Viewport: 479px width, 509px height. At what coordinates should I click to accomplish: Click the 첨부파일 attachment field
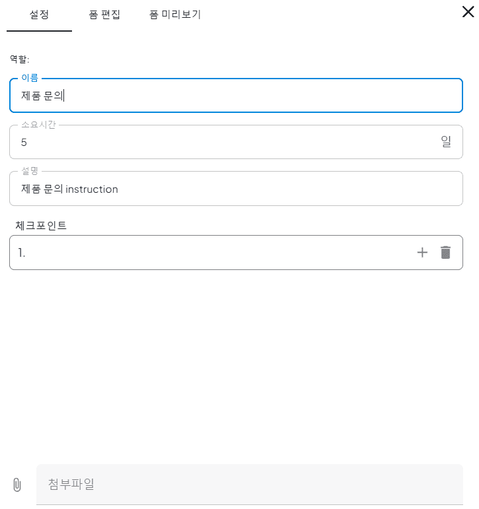point(249,485)
